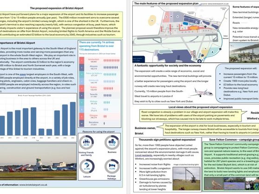The image size is (259, 194).
Task: Click the Business 15.3% donut icon
Action: coord(112,142)
